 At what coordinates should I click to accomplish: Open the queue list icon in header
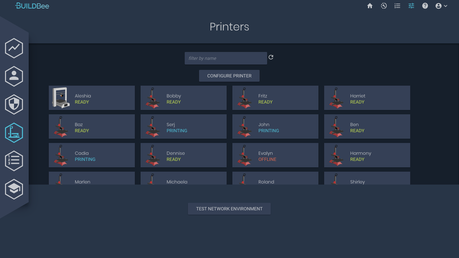397,6
